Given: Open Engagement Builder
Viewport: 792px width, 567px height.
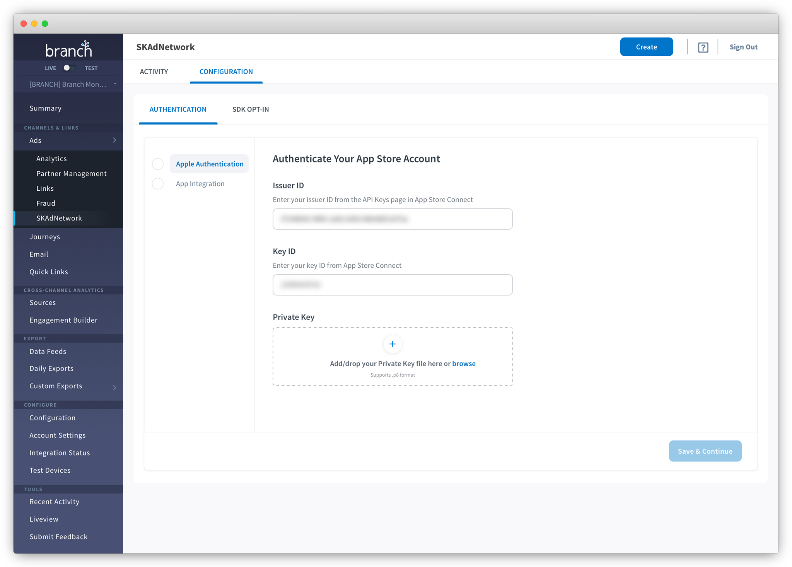Looking at the screenshot, I should [x=63, y=320].
